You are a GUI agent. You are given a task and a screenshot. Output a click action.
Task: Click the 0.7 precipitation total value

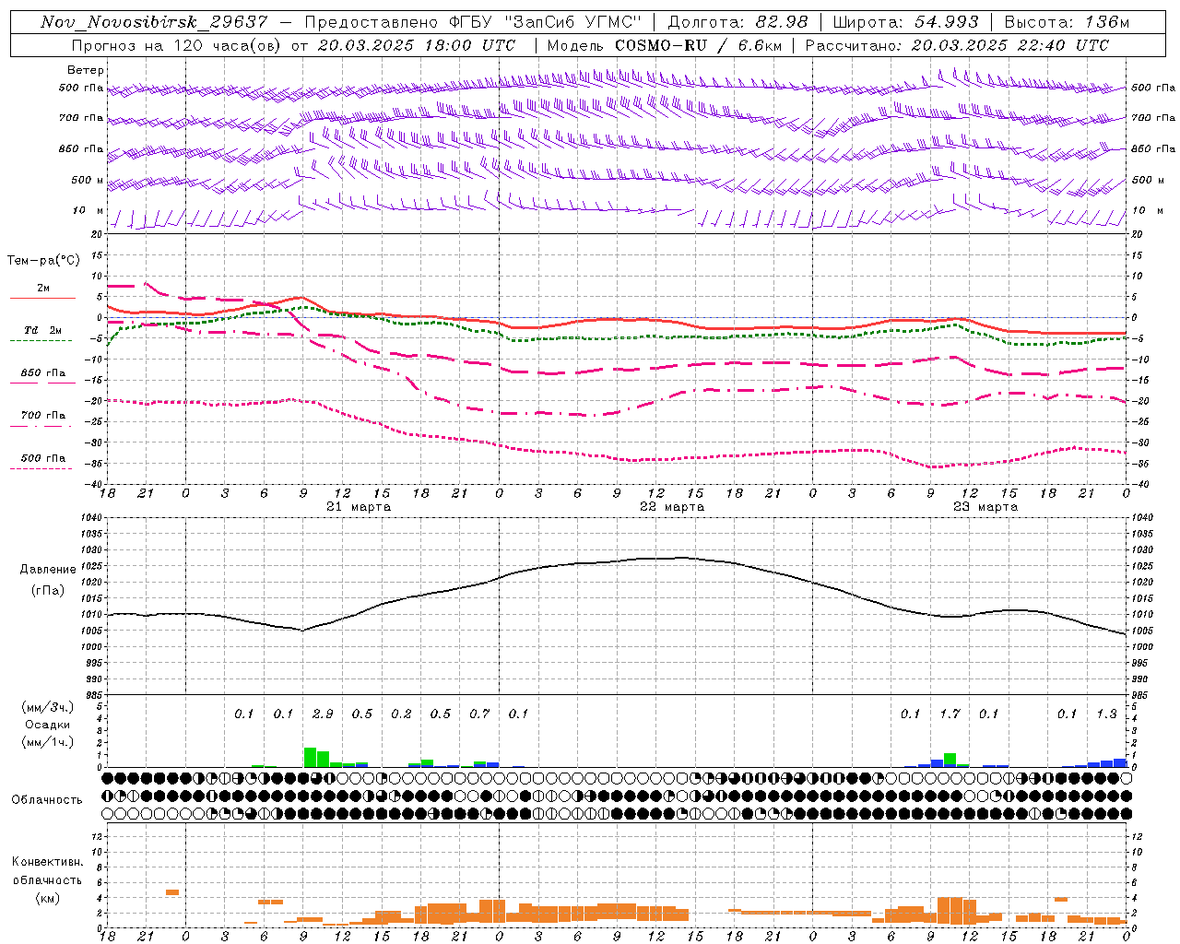pos(479,714)
